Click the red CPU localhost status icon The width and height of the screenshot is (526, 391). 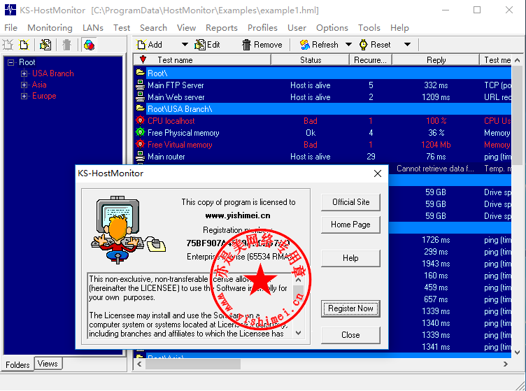(140, 120)
